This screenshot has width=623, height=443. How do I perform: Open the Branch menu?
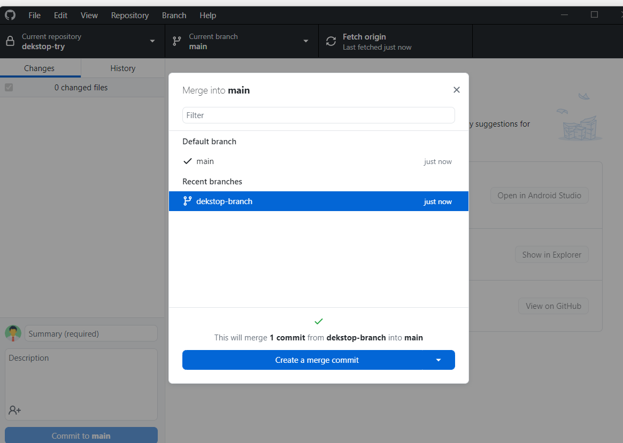point(174,15)
